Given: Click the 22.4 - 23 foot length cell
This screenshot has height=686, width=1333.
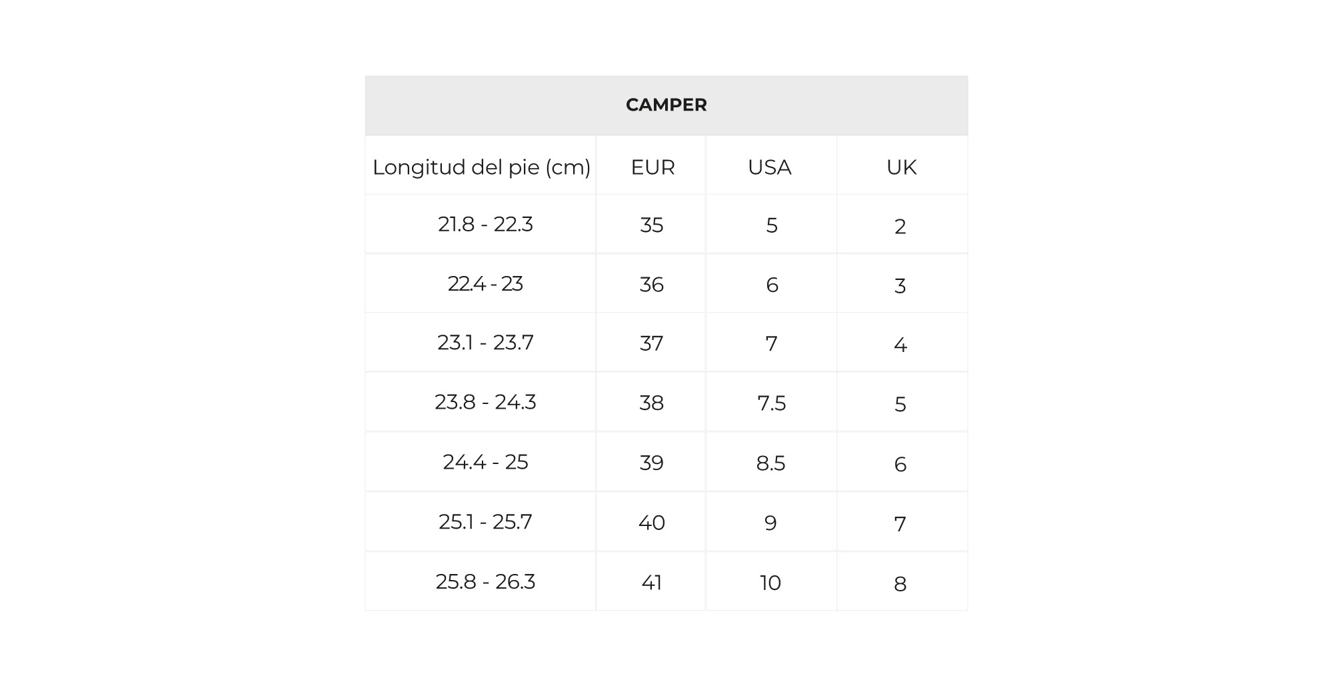Looking at the screenshot, I should point(481,283).
